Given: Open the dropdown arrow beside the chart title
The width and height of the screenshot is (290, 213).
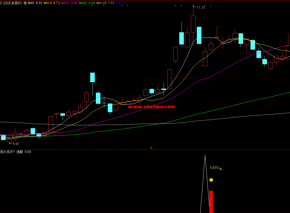Looking at the screenshot, I should click(x=25, y=3).
